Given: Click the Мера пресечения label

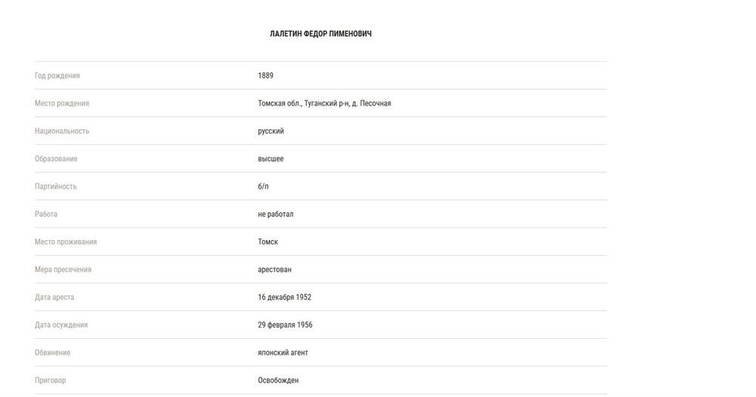Looking at the screenshot, I should (x=63, y=269).
